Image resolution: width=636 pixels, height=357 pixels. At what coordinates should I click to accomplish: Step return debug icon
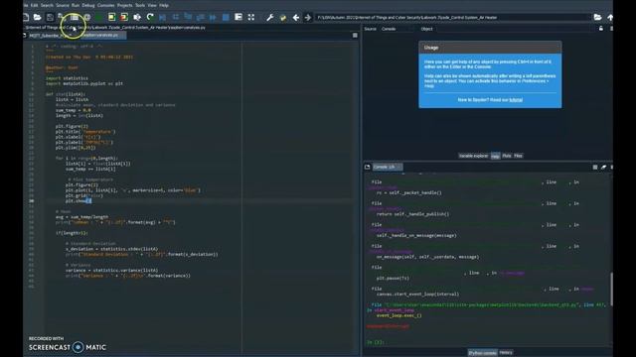point(201,18)
